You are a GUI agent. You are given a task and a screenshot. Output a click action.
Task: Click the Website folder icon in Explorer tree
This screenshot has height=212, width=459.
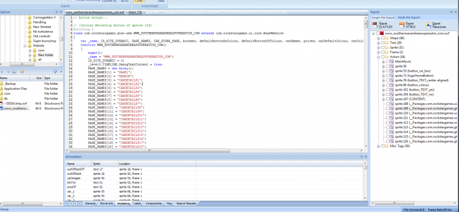coord(30,46)
